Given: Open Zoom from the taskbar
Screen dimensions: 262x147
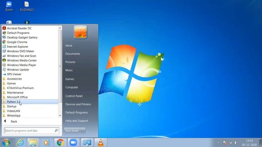Looking at the screenshot, I should (x=73, y=143).
